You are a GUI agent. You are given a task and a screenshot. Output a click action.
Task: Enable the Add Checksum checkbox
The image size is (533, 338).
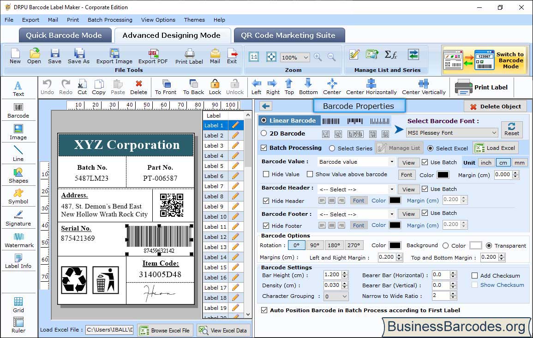click(x=474, y=275)
